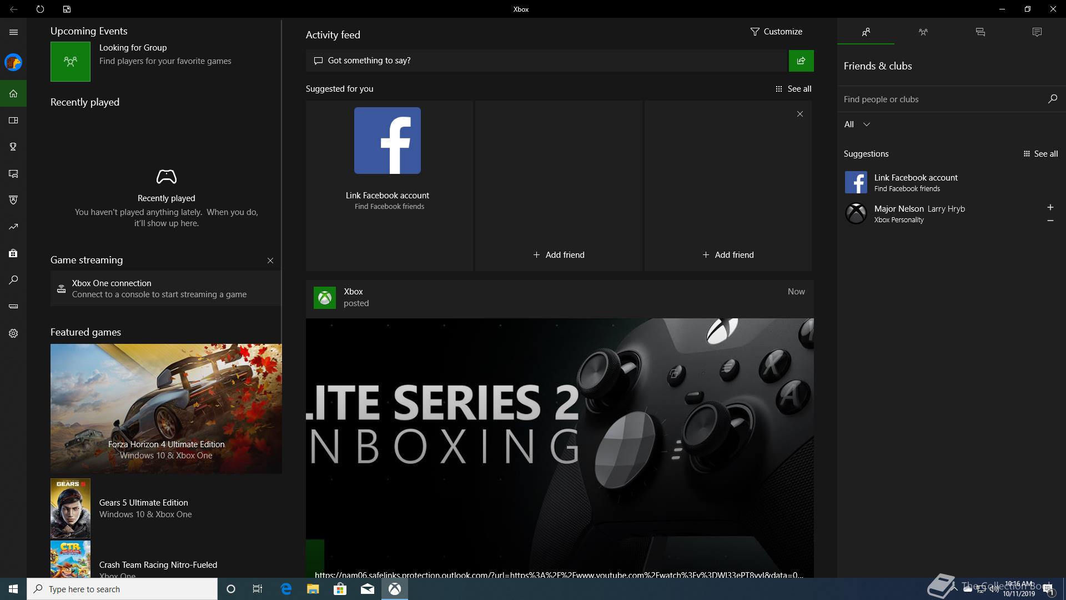
Task: Open Elite Series 2 unboxing post image
Action: click(x=560, y=448)
